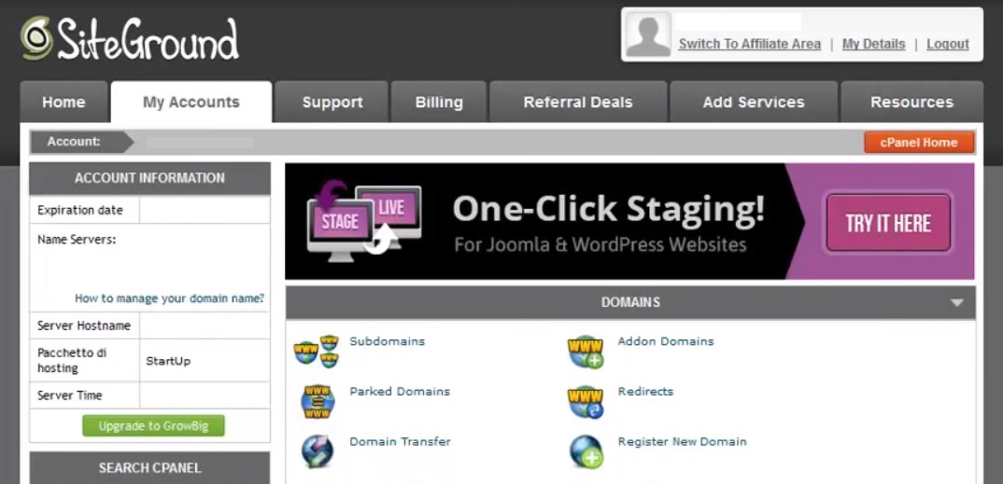The image size is (1003, 484).
Task: Open the Addon Domains icon
Action: click(586, 352)
